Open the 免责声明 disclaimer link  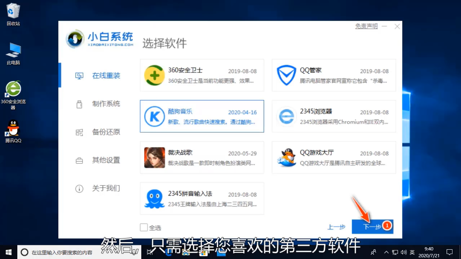(366, 26)
